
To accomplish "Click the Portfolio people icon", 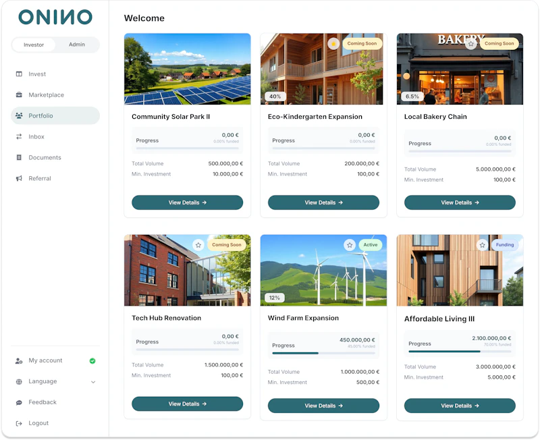I will click(x=19, y=115).
